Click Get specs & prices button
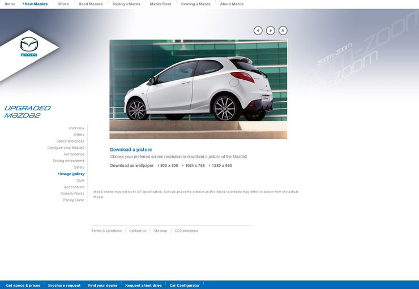419x289 pixels. pyautogui.click(x=23, y=285)
